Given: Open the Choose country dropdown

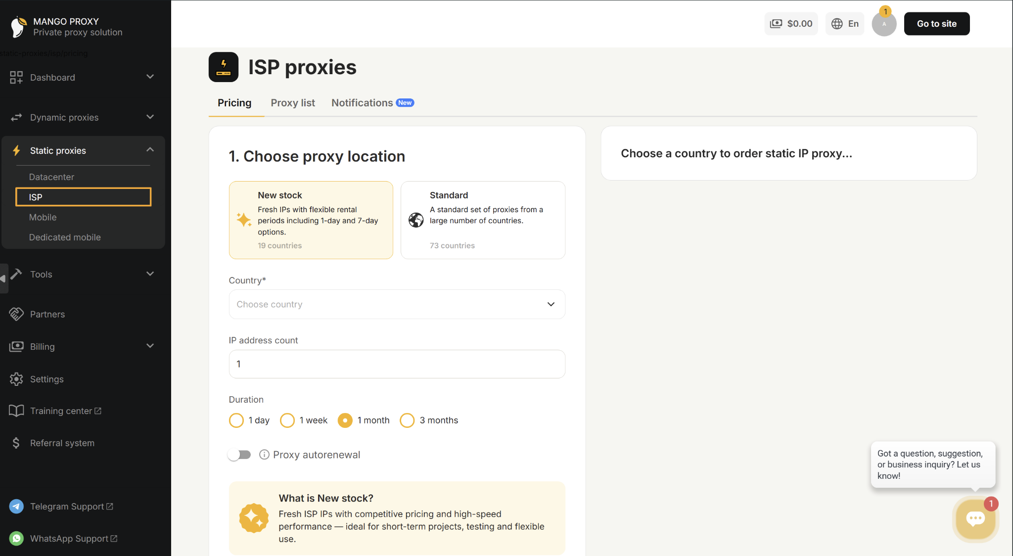Looking at the screenshot, I should tap(397, 304).
